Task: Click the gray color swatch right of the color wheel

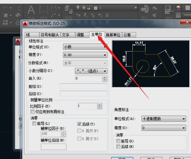Action: [x=187, y=8]
